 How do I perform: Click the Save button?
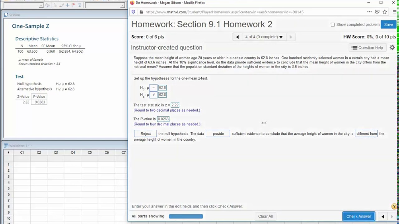tap(388, 25)
